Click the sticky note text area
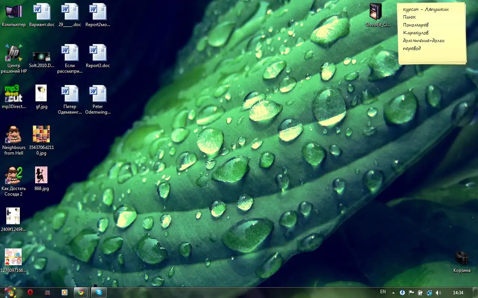Image resolution: width=478 pixels, height=298 pixels. pyautogui.click(x=431, y=34)
